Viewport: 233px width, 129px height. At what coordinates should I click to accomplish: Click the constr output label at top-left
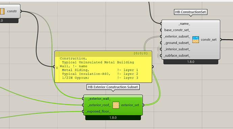[12, 11]
